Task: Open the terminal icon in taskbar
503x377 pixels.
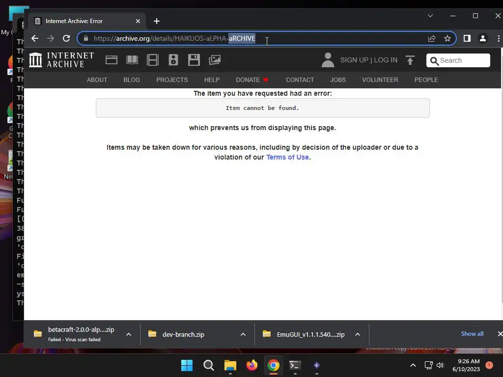Action: click(x=295, y=365)
